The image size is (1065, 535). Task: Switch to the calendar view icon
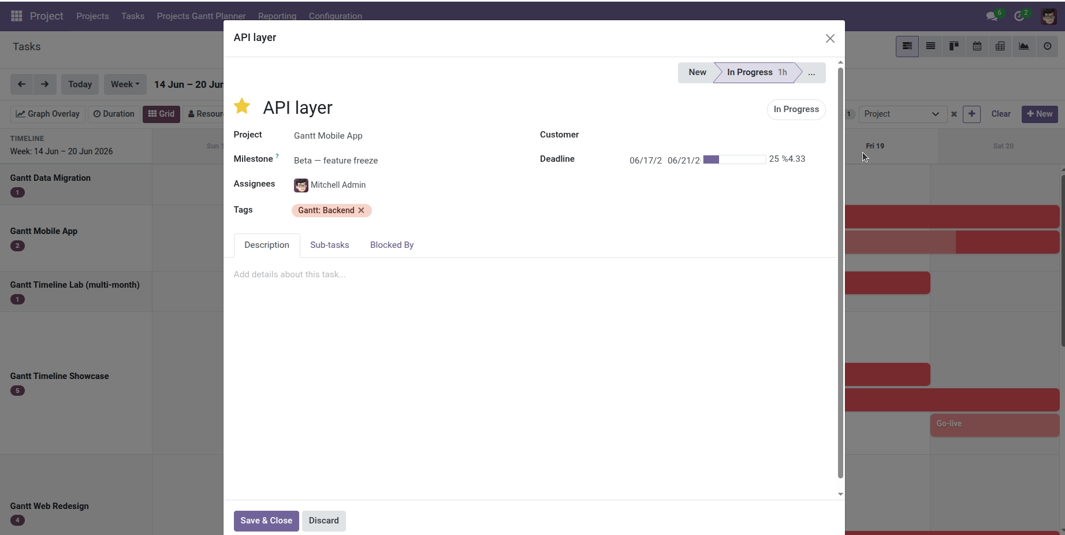point(977,46)
